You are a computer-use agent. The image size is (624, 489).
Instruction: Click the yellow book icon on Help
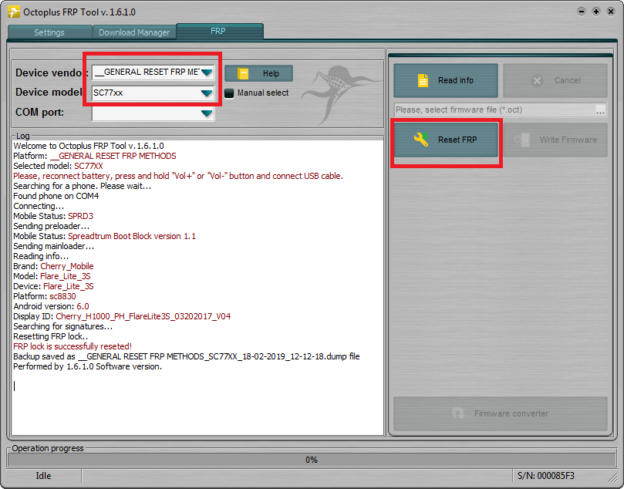pyautogui.click(x=243, y=73)
